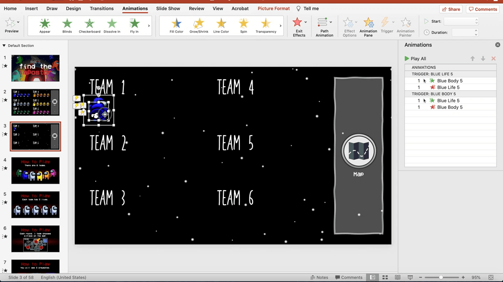Fit slide to current window
The image size is (503, 282).
(491, 277)
